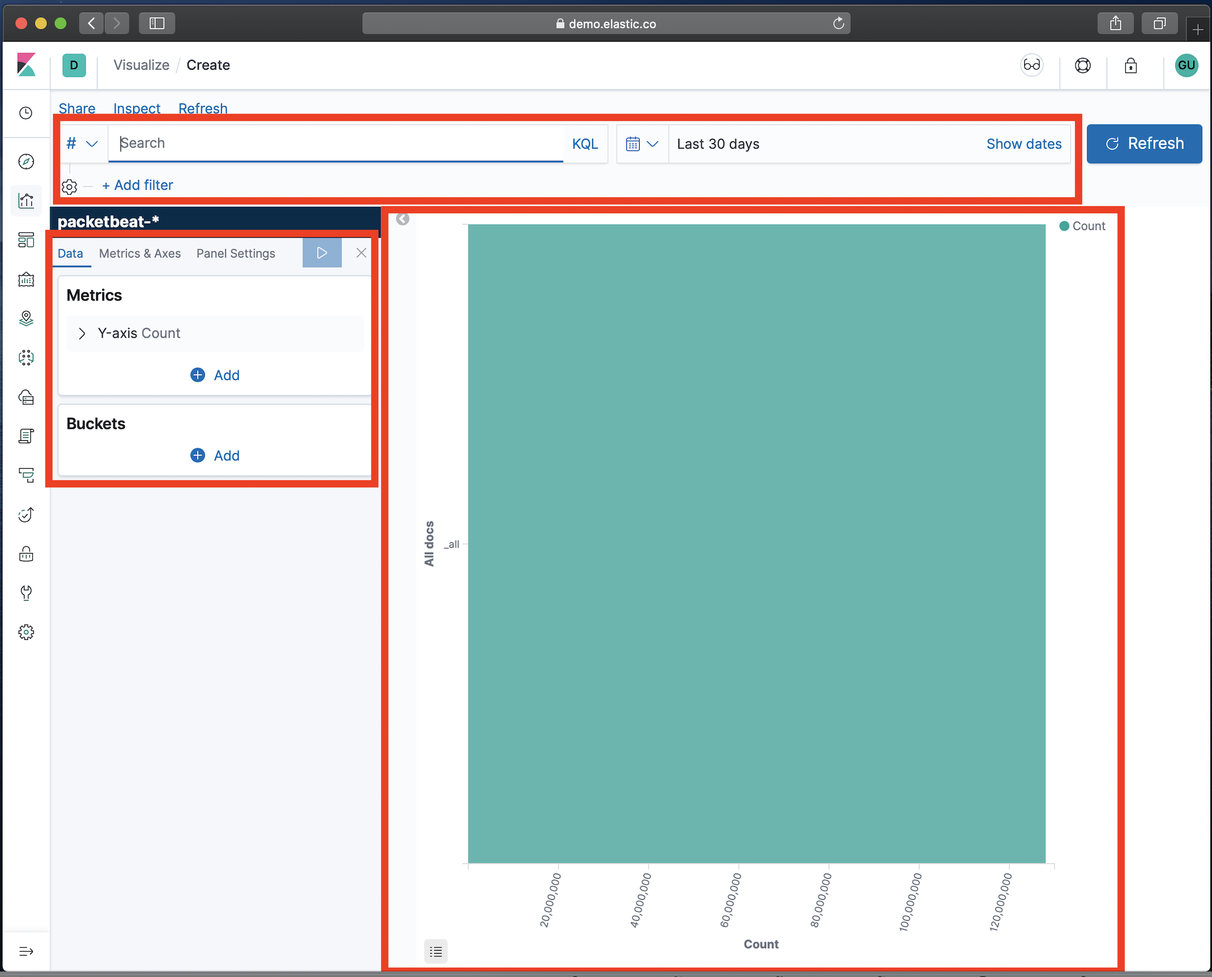Image resolution: width=1212 pixels, height=977 pixels.
Task: Click the filter options gear icon
Action: coord(69,186)
